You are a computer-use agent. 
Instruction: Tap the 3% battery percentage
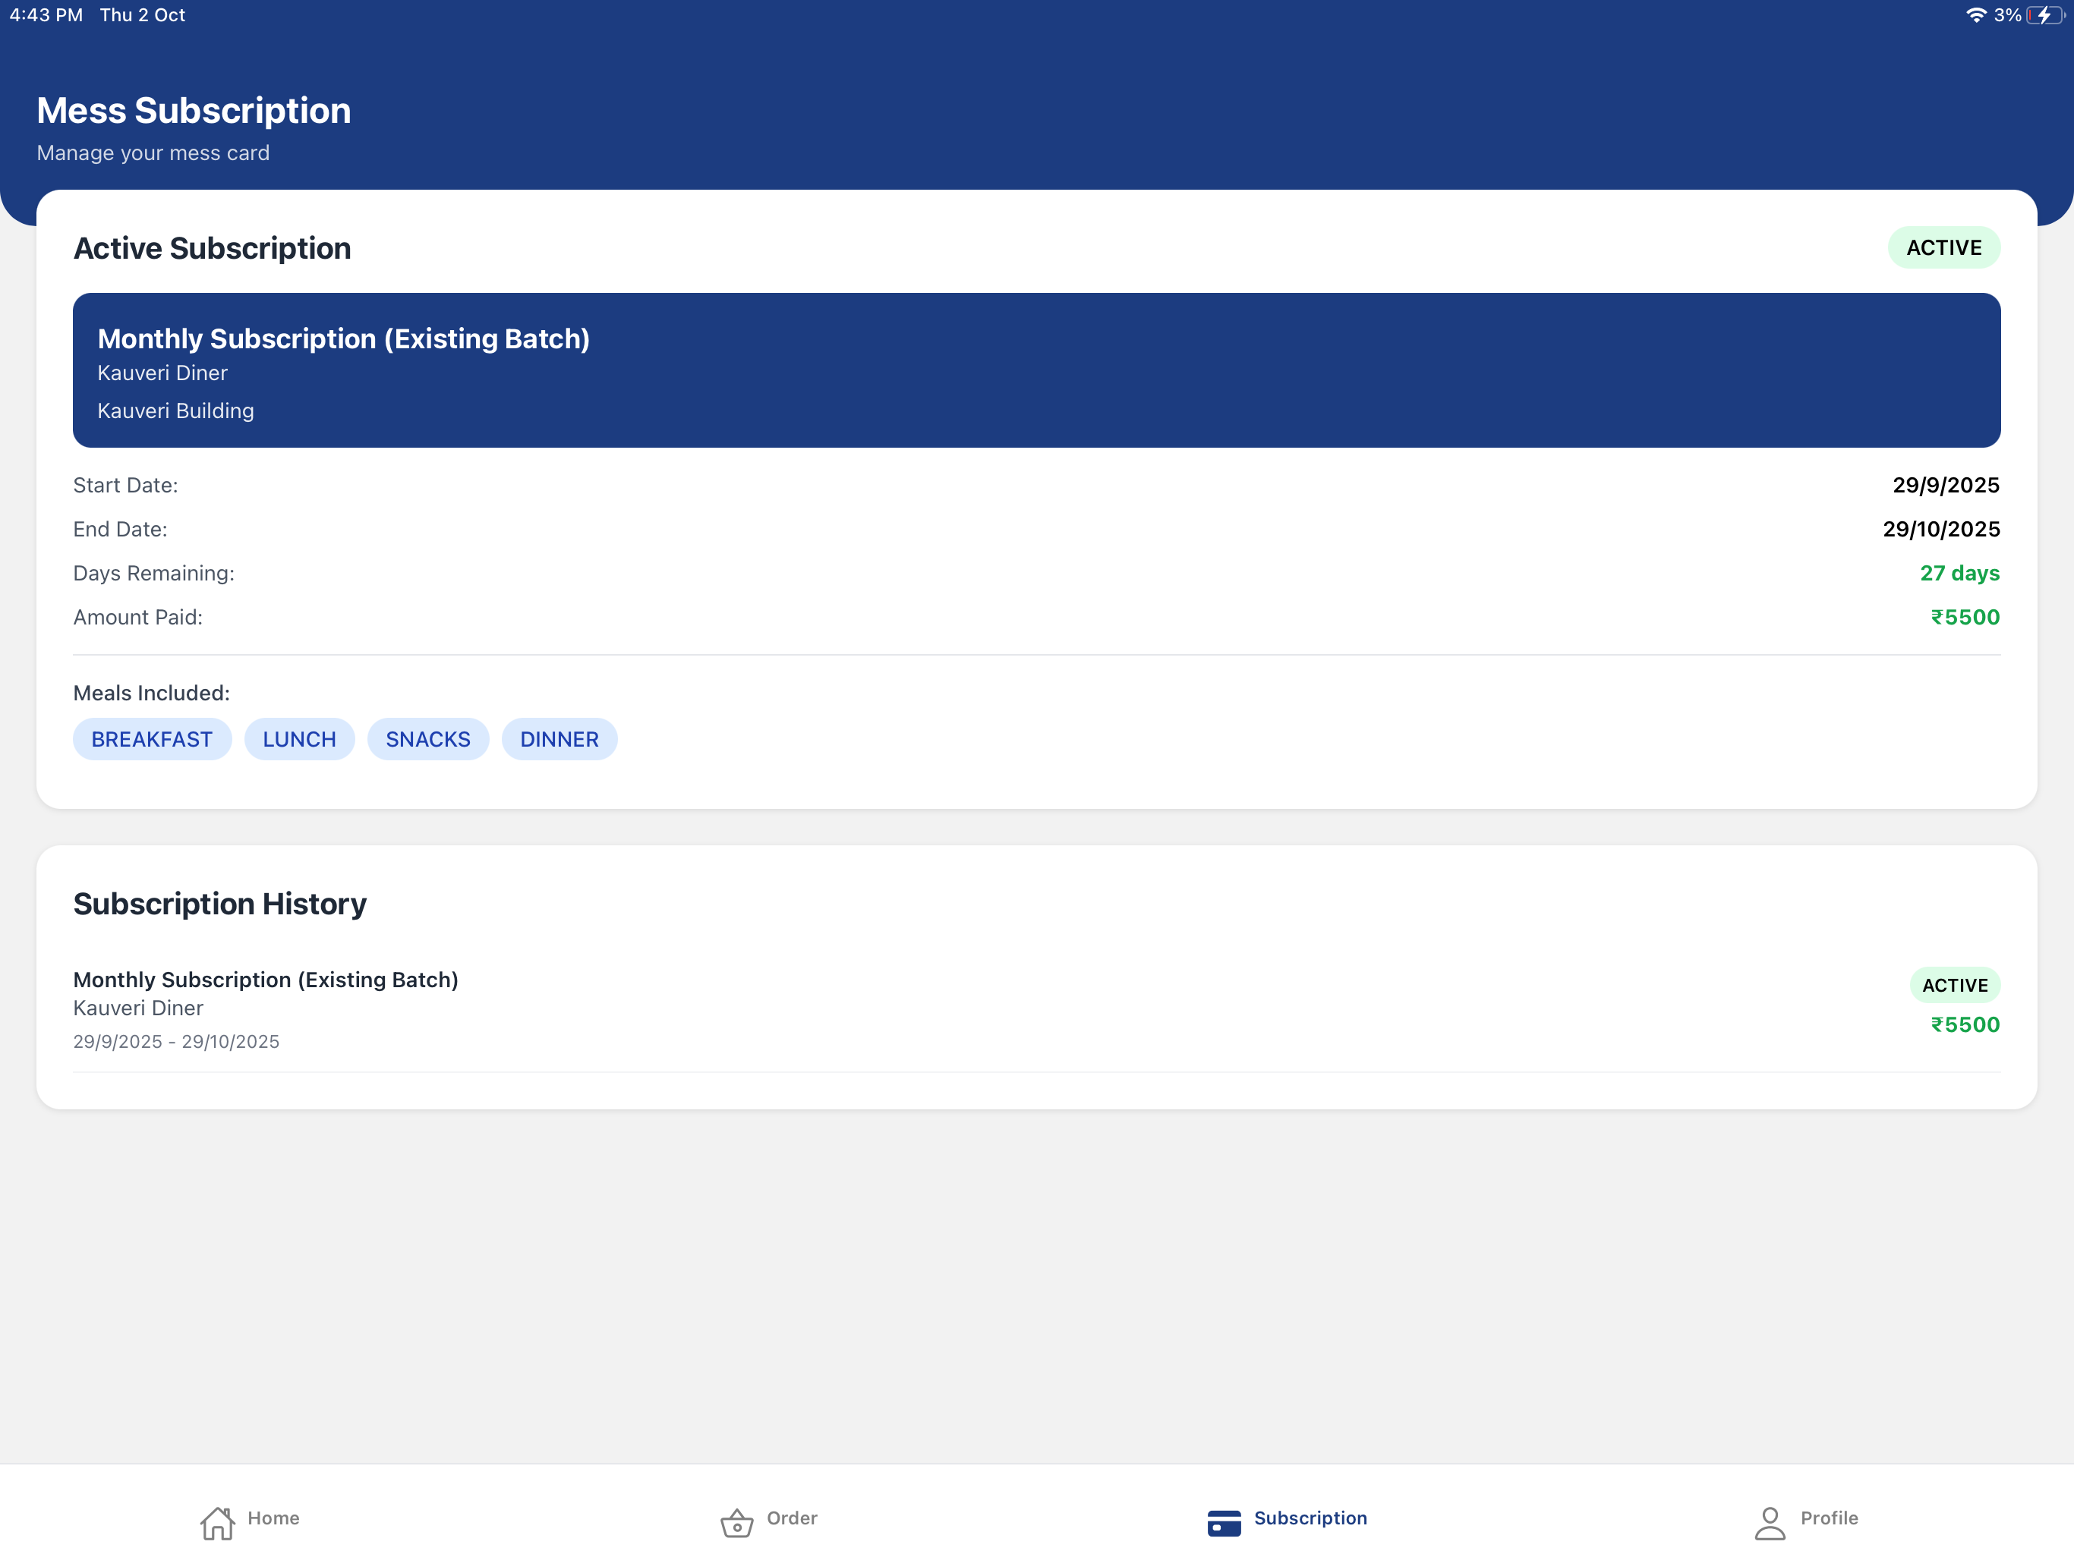click(2007, 15)
